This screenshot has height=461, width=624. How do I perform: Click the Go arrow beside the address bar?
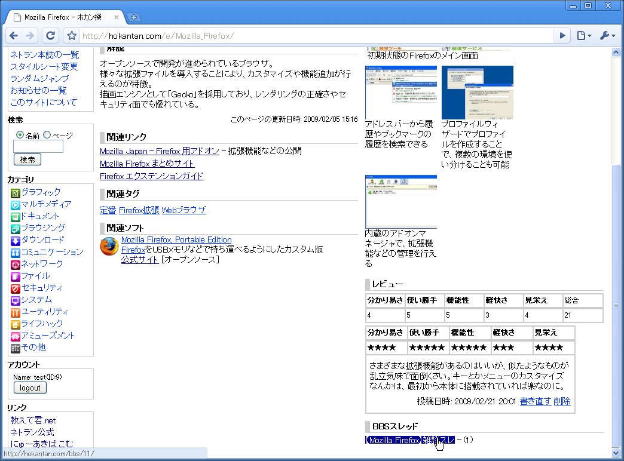(562, 36)
